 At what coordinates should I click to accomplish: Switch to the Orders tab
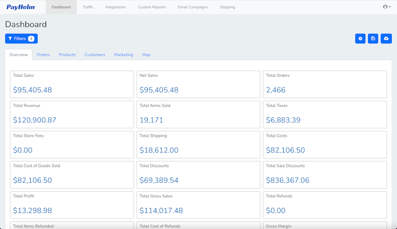tap(43, 55)
